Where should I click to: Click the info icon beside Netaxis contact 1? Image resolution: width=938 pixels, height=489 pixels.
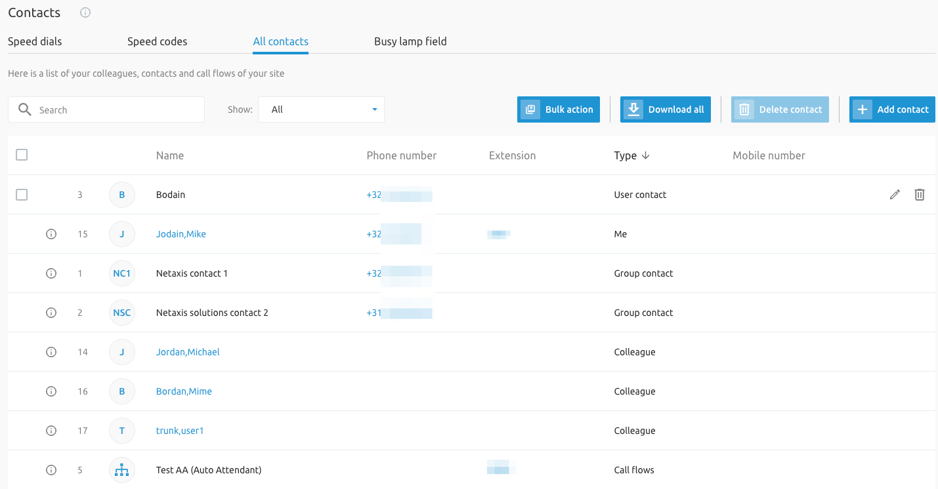click(51, 273)
